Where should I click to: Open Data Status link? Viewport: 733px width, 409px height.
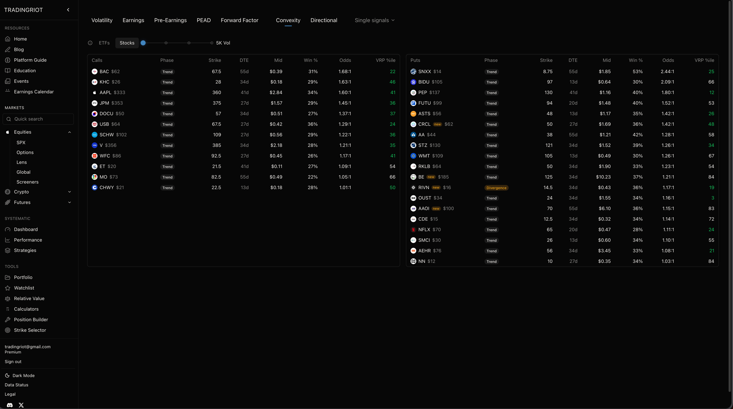[16, 385]
